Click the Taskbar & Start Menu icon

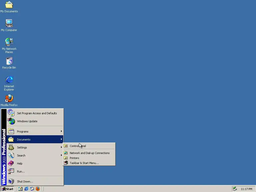[x=66, y=163]
